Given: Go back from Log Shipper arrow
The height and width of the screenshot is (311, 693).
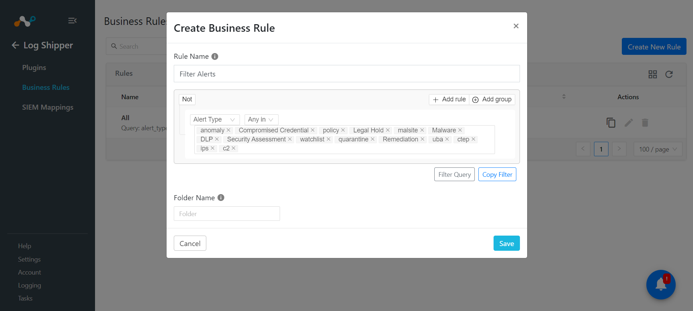Looking at the screenshot, I should tap(15, 45).
